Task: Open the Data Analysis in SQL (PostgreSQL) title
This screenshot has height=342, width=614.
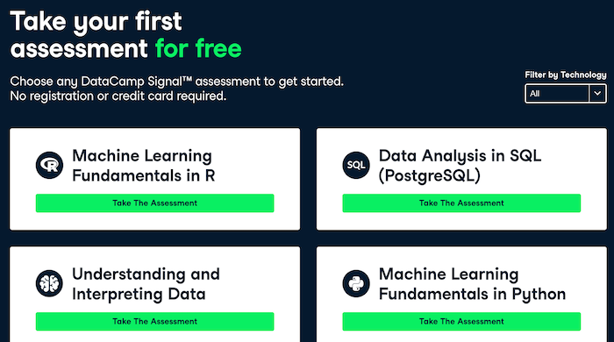Action: 460,166
